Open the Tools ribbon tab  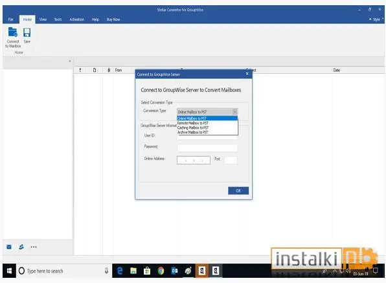point(58,19)
